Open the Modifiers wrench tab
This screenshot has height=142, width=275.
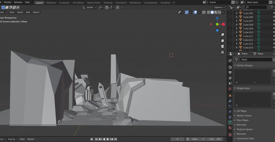(x=230, y=101)
